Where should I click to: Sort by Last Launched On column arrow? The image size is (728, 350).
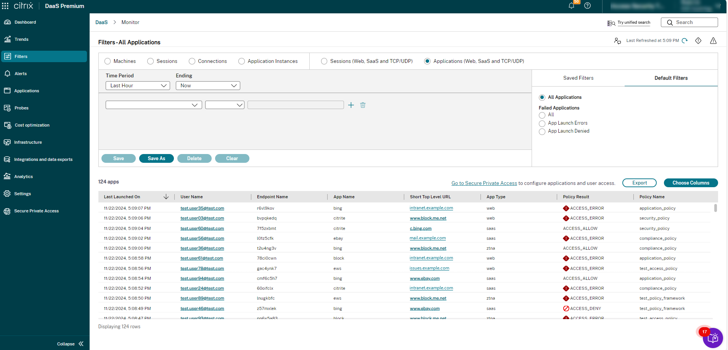(x=166, y=197)
